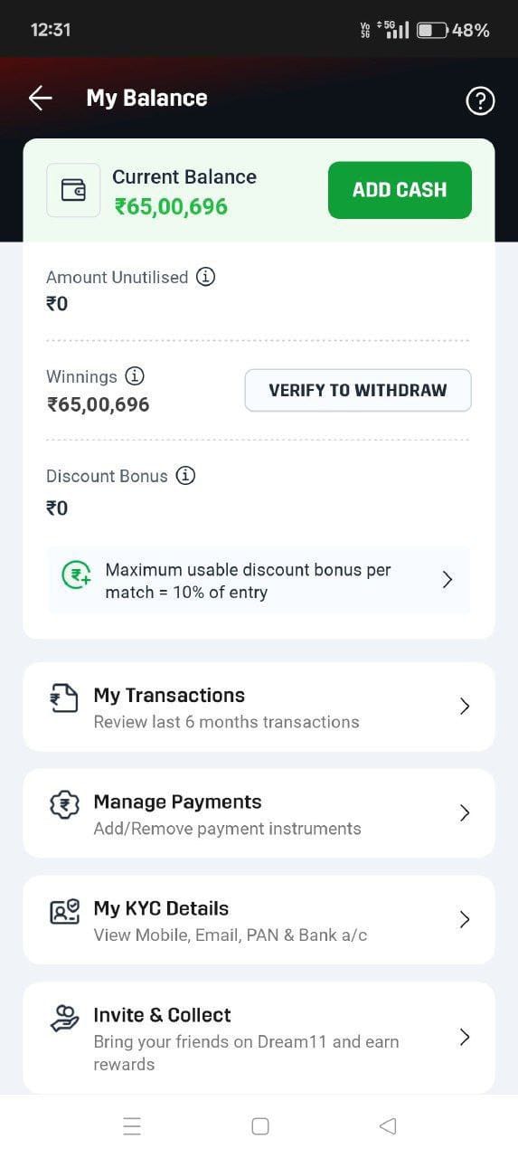Open My KYC Details chevron arrow
This screenshot has width=518, height=1158.
coord(465,920)
